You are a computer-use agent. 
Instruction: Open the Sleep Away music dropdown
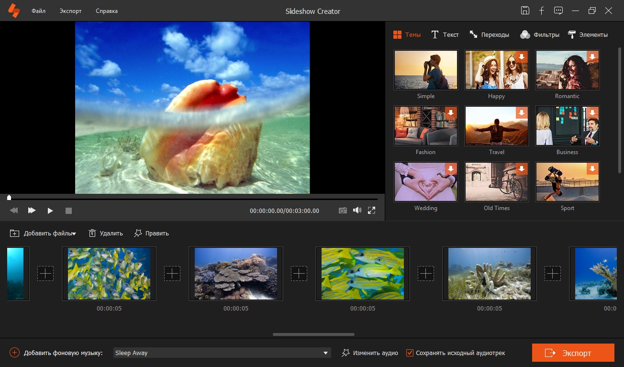coord(222,353)
